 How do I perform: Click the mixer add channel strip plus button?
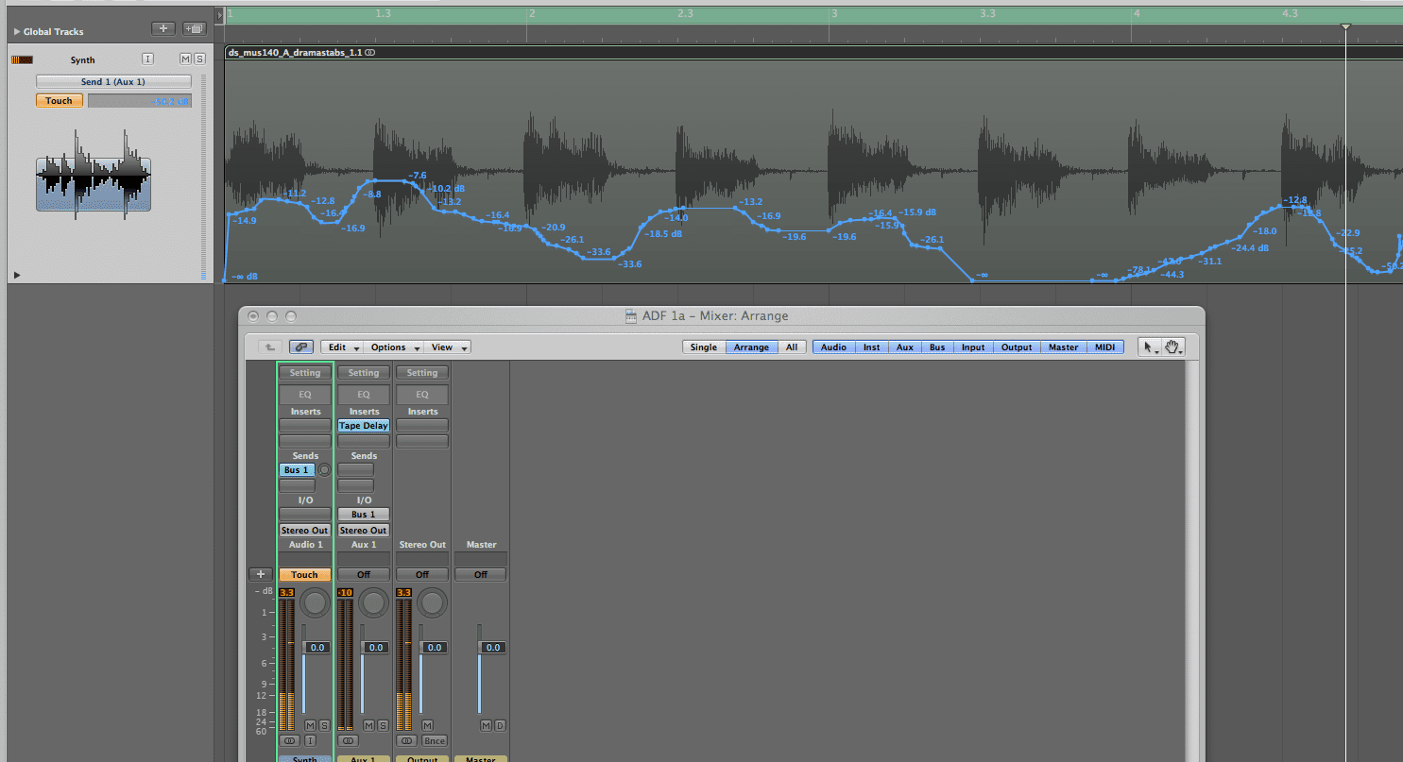[261, 574]
